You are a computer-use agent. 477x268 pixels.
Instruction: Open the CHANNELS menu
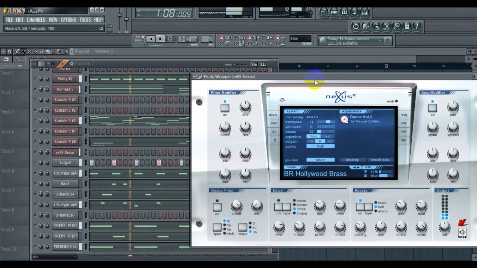click(x=36, y=20)
